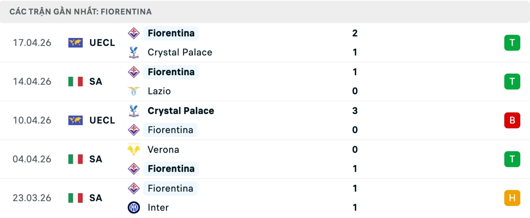Click green T badge for Lazio match
Viewport: 530px width, 218px height.
pos(512,81)
